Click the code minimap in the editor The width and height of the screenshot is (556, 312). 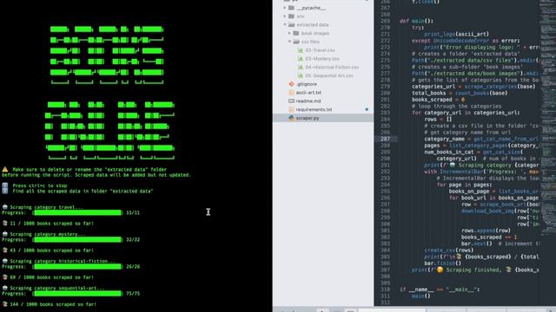pos(548,117)
